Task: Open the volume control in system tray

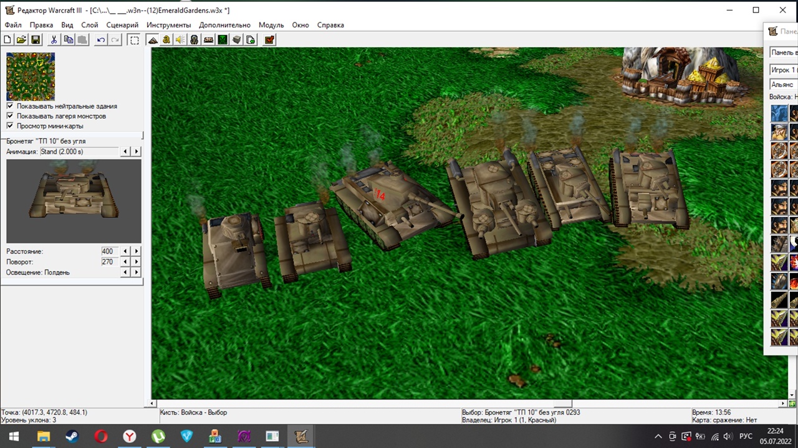Action: (728, 436)
